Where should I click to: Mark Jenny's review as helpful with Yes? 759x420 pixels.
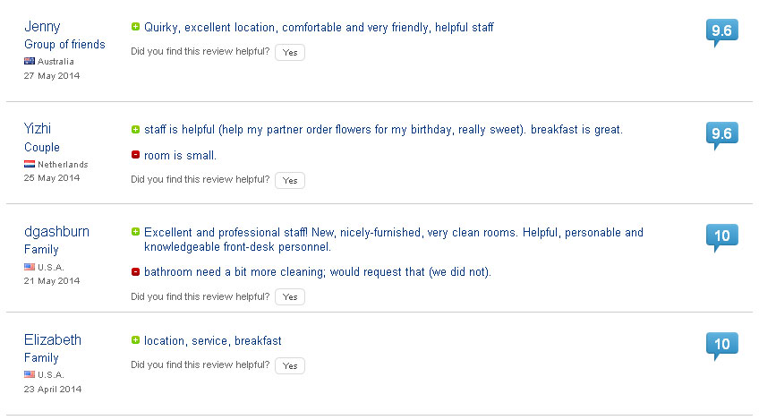tap(290, 52)
